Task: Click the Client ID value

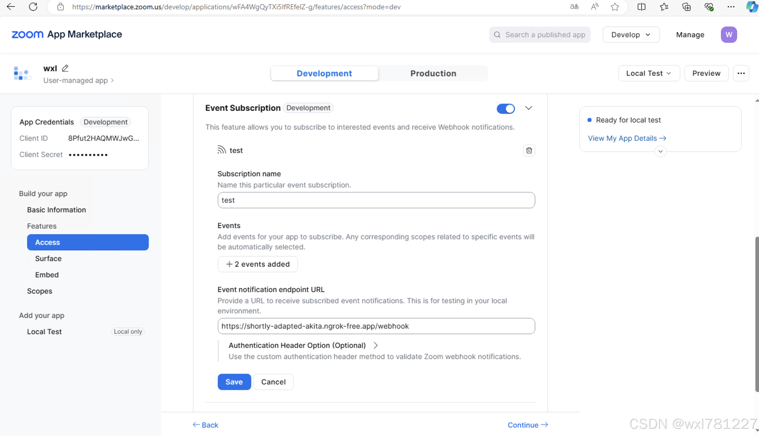Action: click(103, 138)
